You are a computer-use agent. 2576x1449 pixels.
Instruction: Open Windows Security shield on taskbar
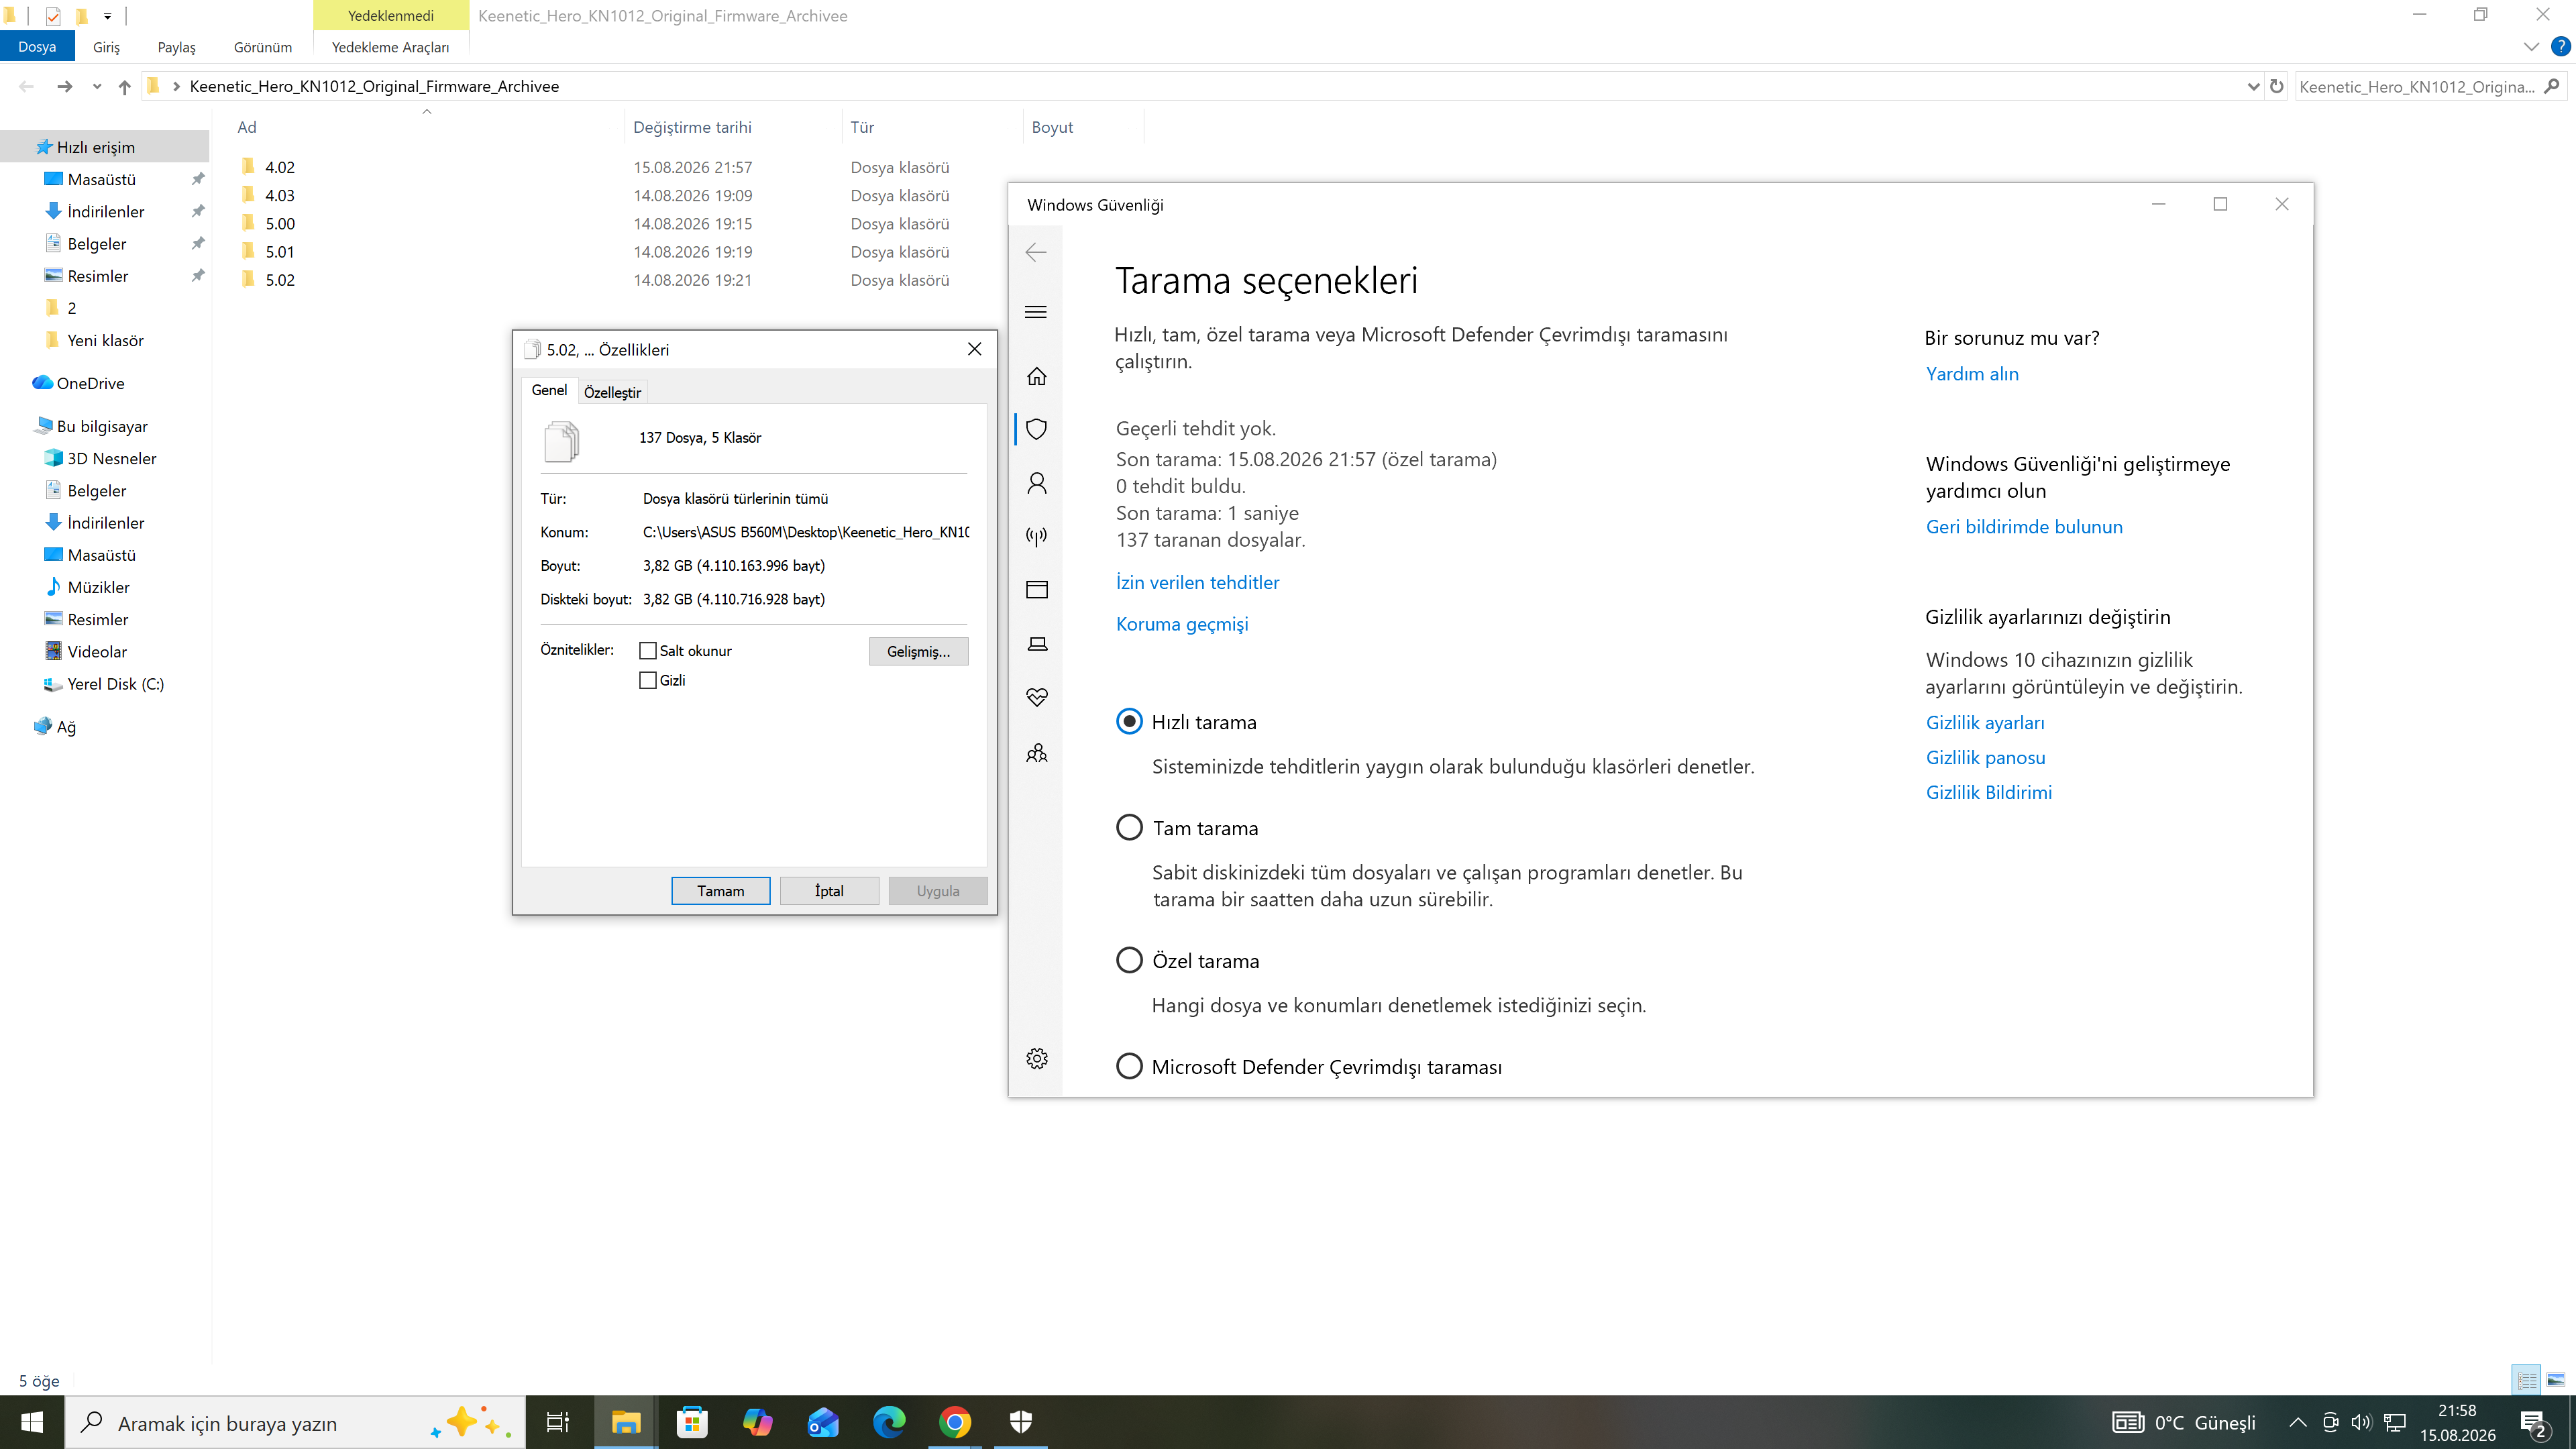point(1021,1422)
